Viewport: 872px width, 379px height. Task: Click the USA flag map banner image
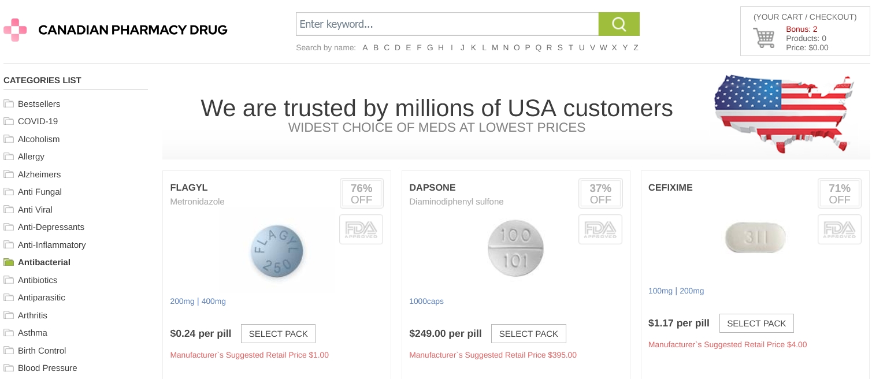(x=783, y=113)
